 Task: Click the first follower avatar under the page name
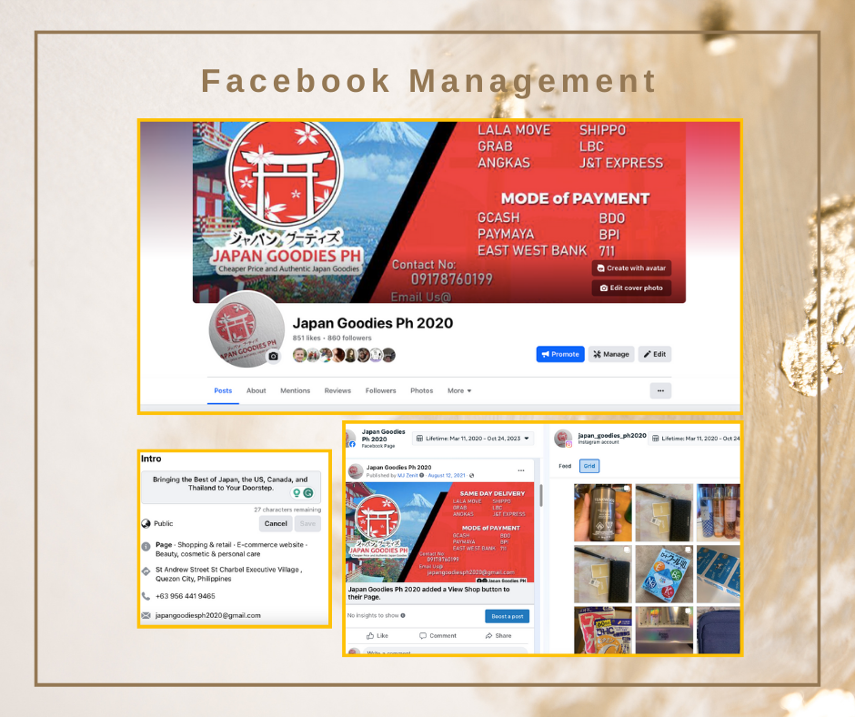click(299, 355)
